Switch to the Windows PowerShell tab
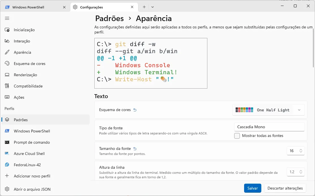Viewport: 315px width, 196px height. pyautogui.click(x=35, y=7)
